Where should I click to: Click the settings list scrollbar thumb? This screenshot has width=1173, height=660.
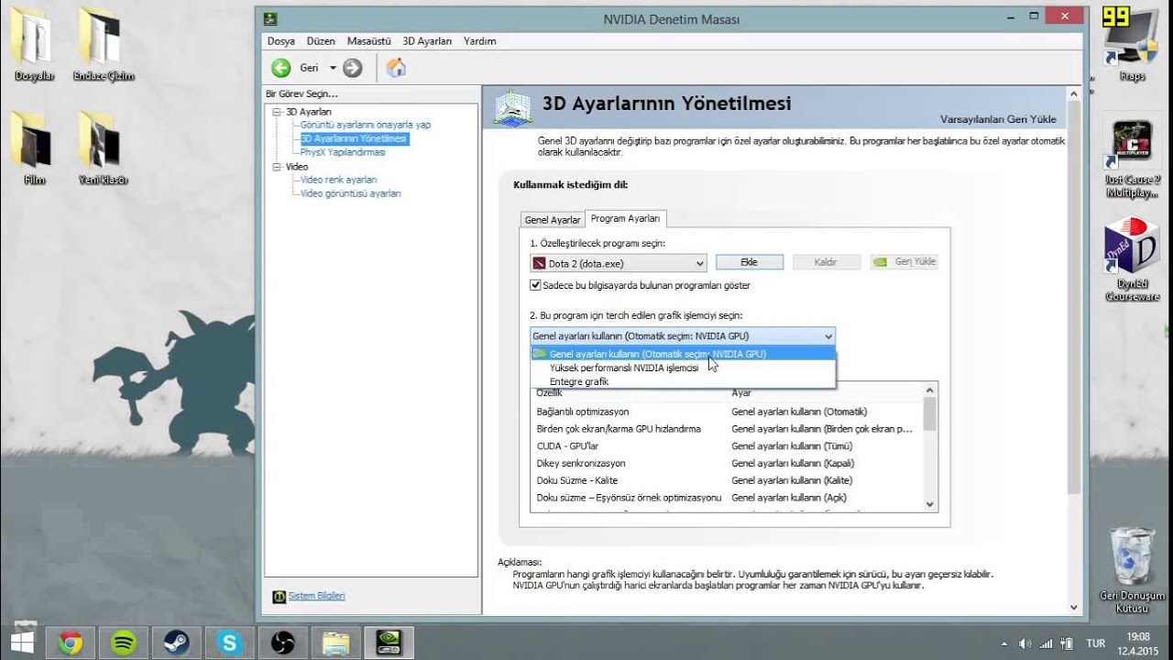(930, 414)
